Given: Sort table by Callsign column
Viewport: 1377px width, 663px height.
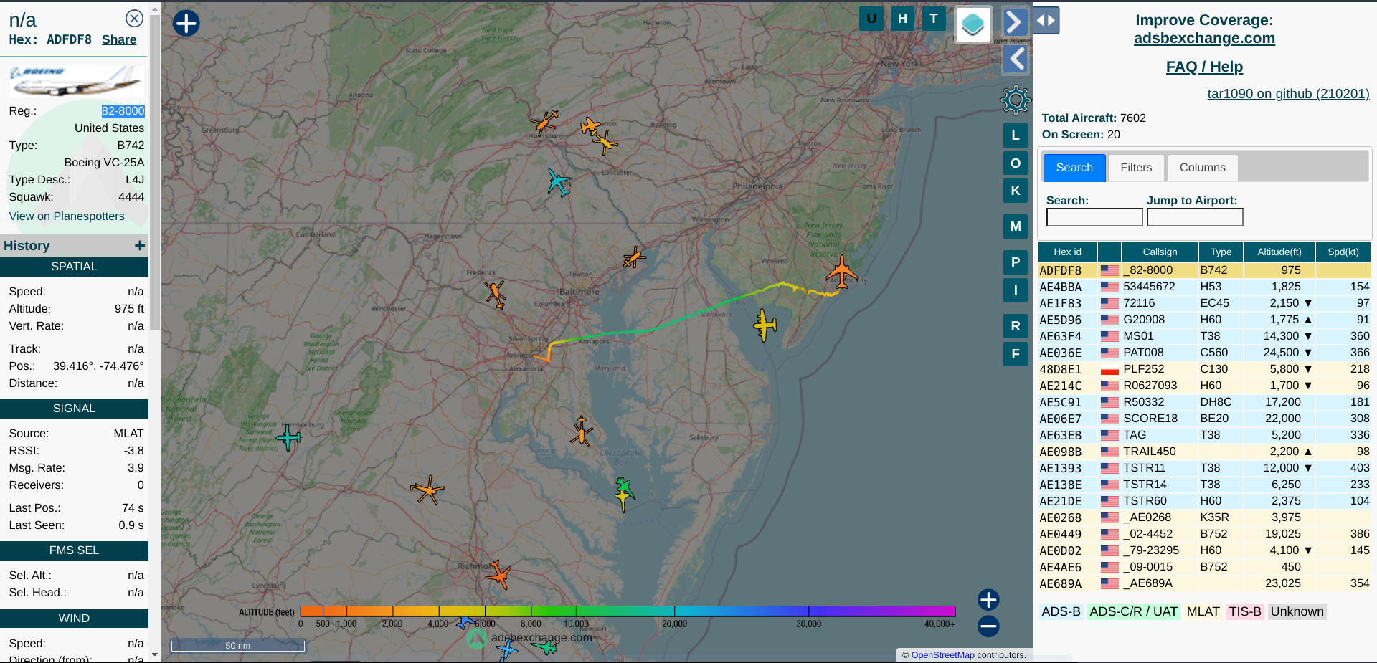Looking at the screenshot, I should point(1160,252).
